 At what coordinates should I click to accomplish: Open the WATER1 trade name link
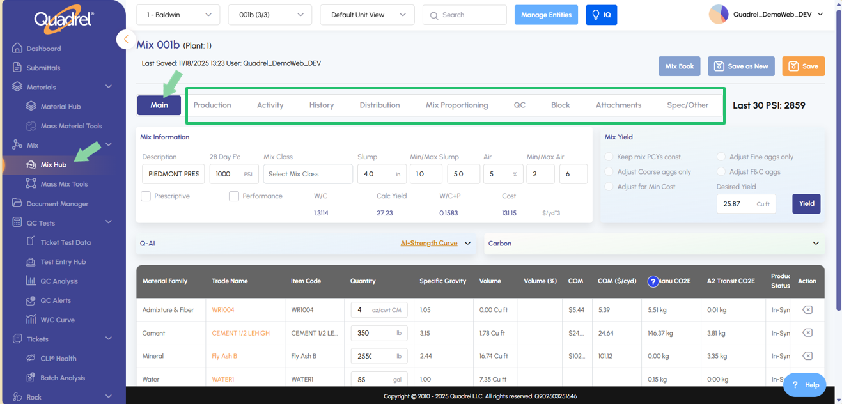tap(223, 379)
